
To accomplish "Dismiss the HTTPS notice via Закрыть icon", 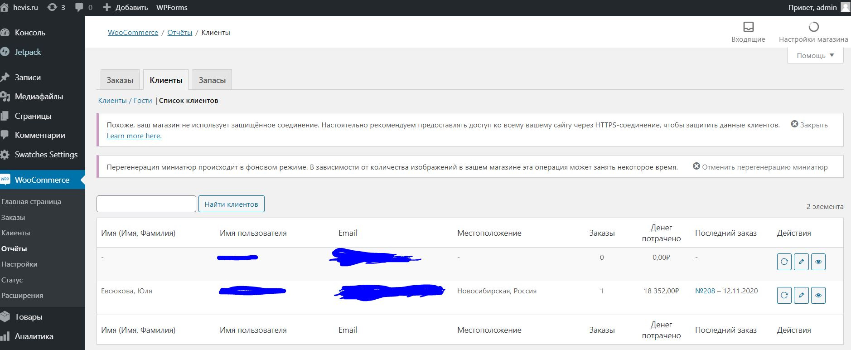I will click(794, 124).
